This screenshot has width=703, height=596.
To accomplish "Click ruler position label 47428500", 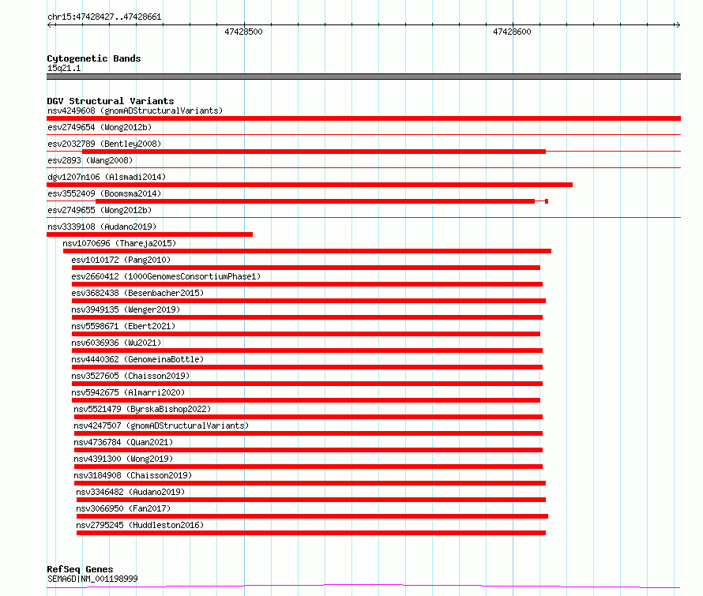I will click(243, 32).
